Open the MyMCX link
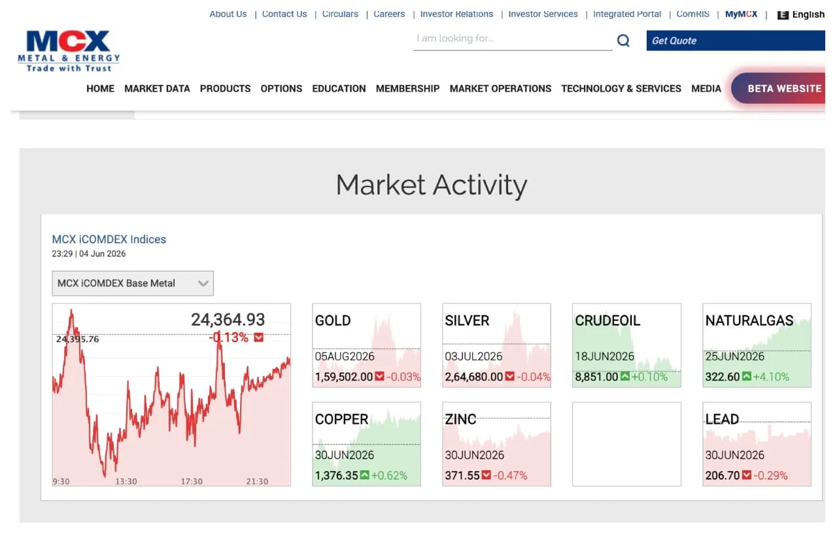Viewport: 837px width, 556px height. 741,14
